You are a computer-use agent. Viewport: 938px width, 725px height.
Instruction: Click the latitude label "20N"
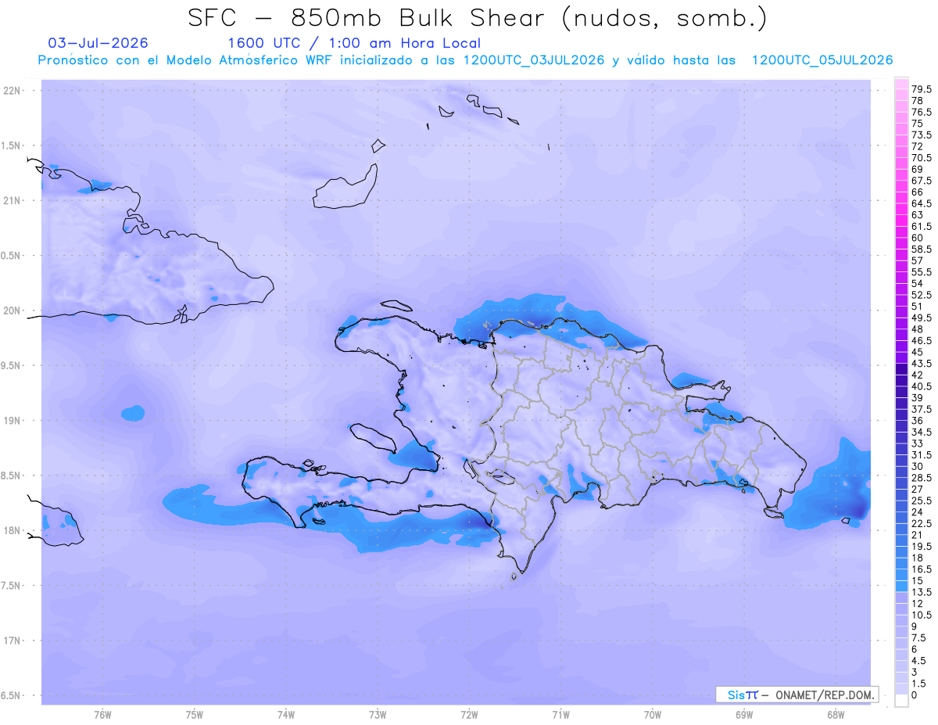pos(12,310)
